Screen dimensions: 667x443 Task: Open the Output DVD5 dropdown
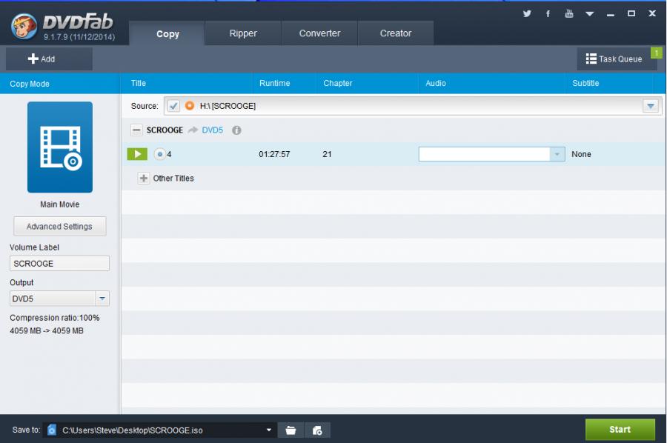click(x=102, y=299)
